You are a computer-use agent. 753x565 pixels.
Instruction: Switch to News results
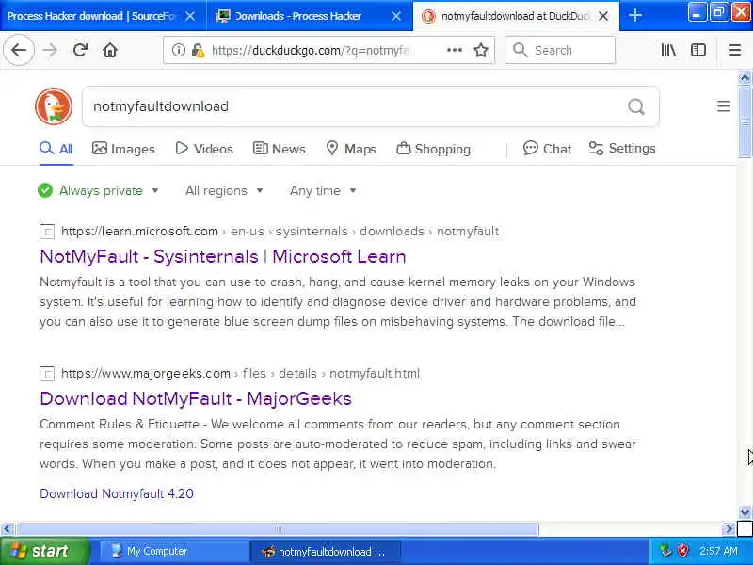click(279, 149)
